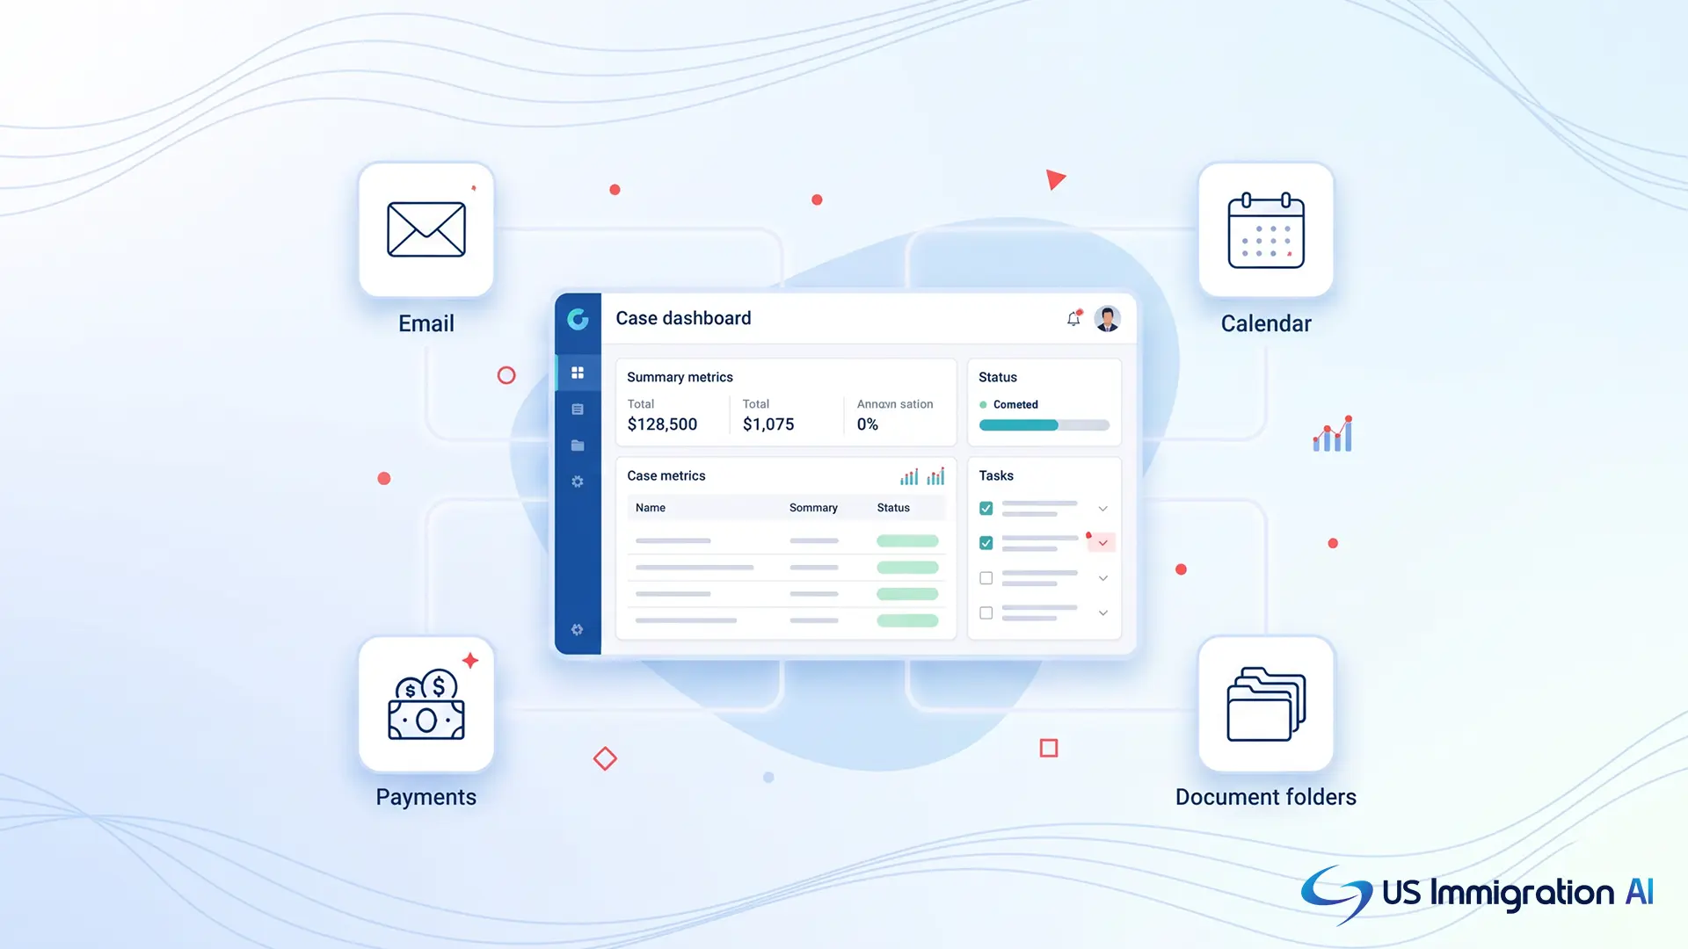The image size is (1688, 949).
Task: Click the Tasks panel heading
Action: pos(996,475)
